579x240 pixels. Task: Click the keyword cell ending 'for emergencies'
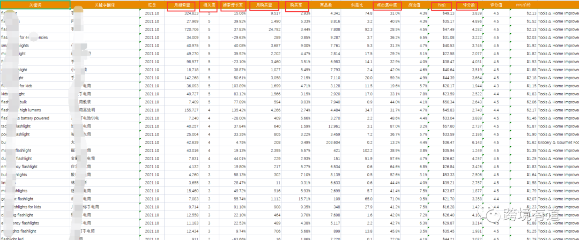coord(35,37)
